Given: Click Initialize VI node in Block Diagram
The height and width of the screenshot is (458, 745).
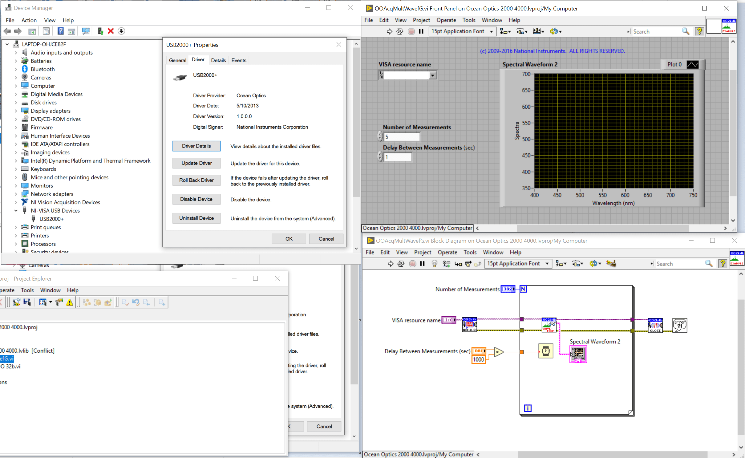Looking at the screenshot, I should point(470,325).
